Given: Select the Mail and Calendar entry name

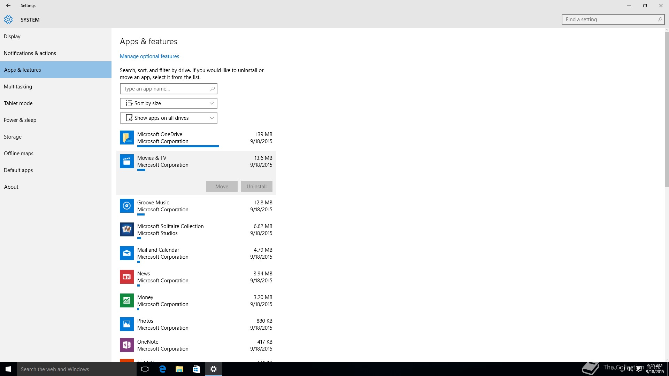Looking at the screenshot, I should pyautogui.click(x=158, y=250).
